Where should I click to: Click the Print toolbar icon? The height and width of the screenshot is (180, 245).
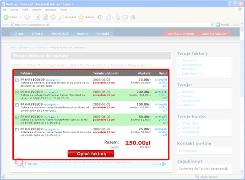118,17
